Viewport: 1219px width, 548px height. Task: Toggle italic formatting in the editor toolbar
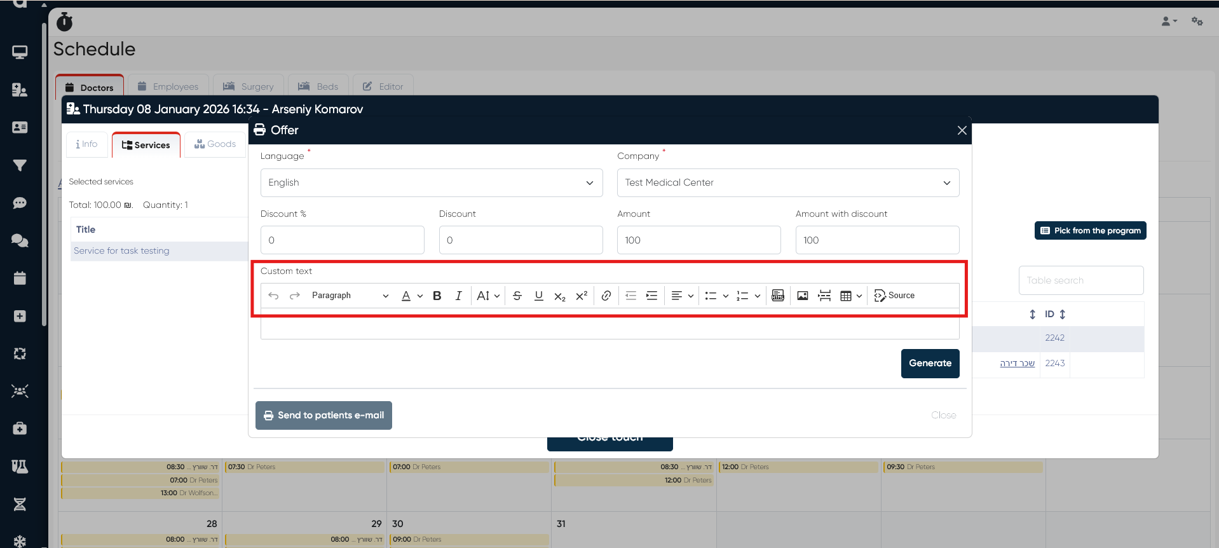[458, 296]
